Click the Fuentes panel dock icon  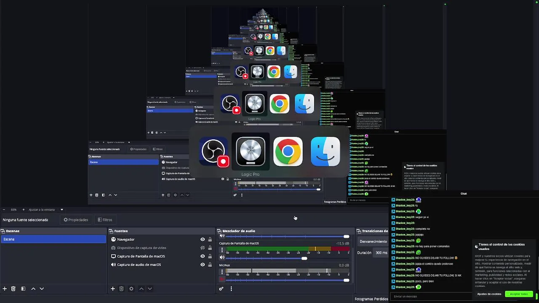[x=111, y=231]
